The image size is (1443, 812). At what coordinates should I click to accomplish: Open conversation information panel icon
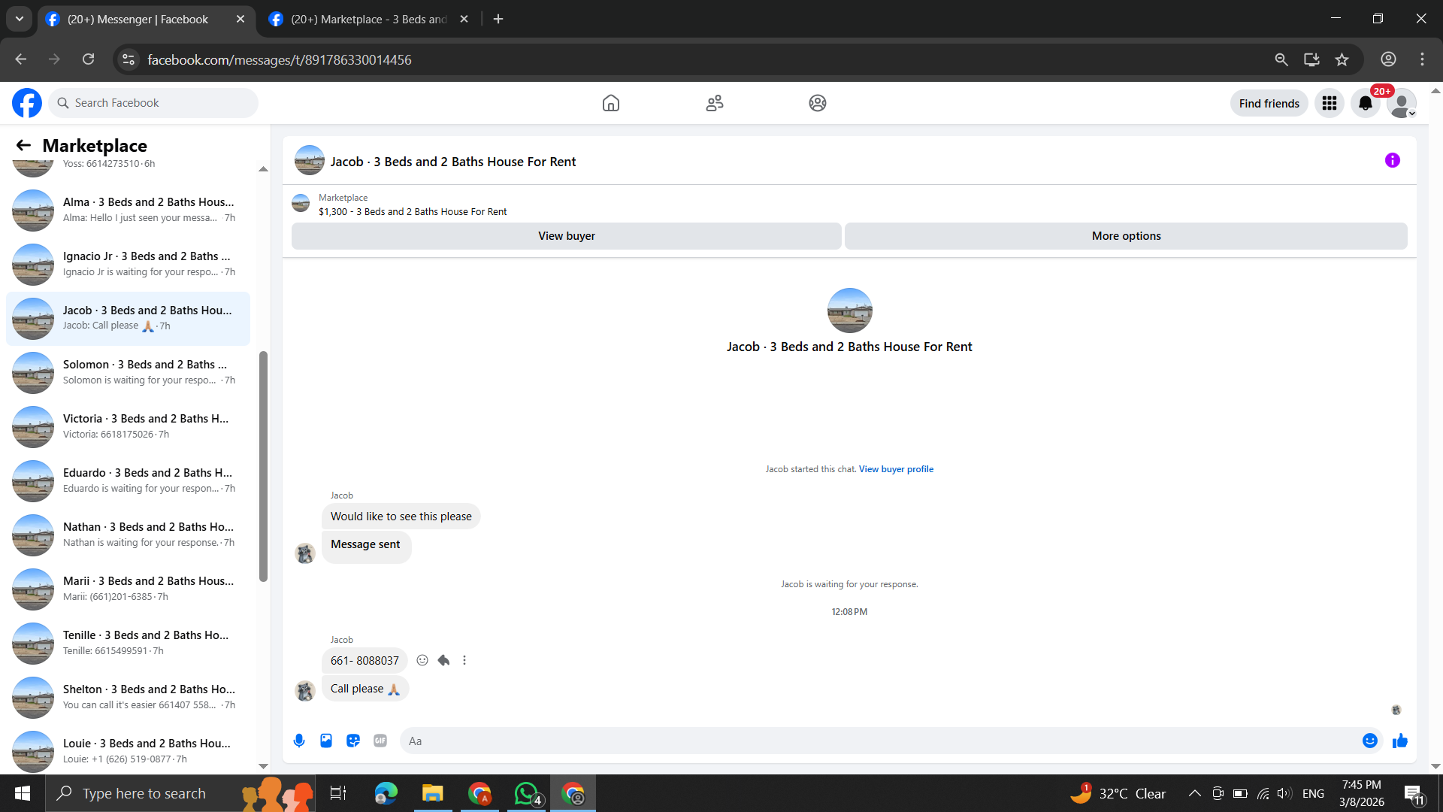coord(1392,160)
